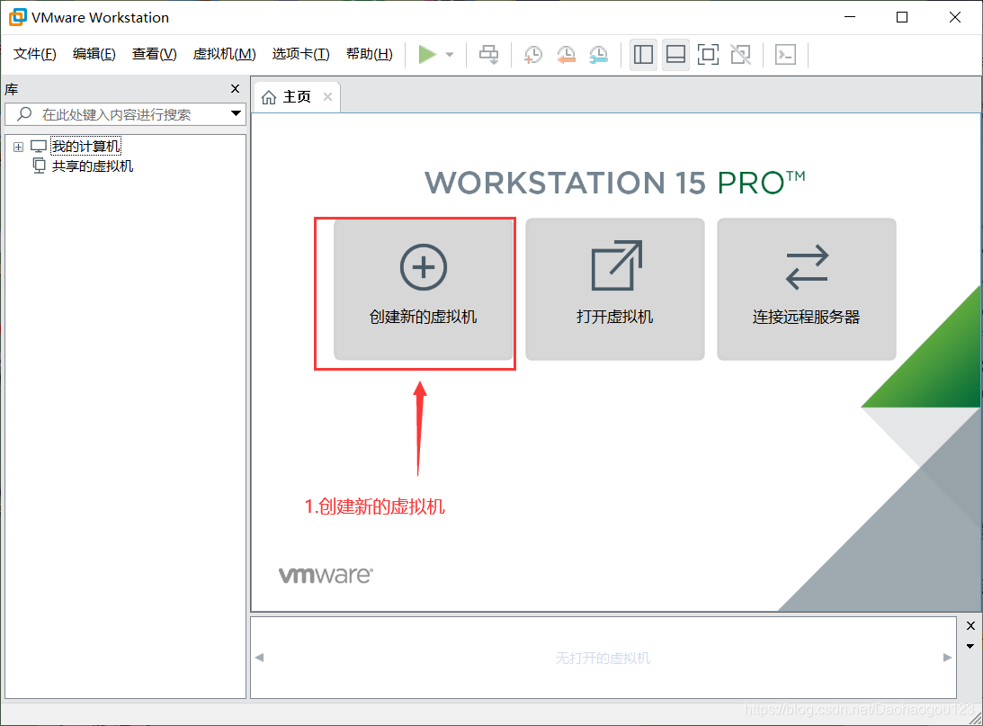Open the Snapshot Manager icon
The image size is (983, 726).
coord(599,55)
